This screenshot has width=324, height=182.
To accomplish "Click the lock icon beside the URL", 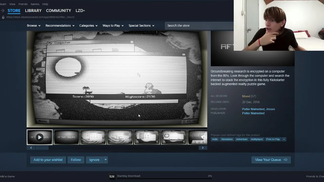I will pyautogui.click(x=3, y=17).
